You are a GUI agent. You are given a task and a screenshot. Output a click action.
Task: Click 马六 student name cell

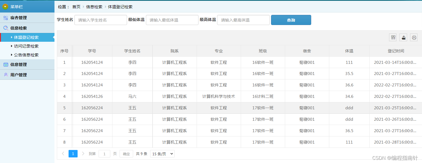click(x=132, y=97)
